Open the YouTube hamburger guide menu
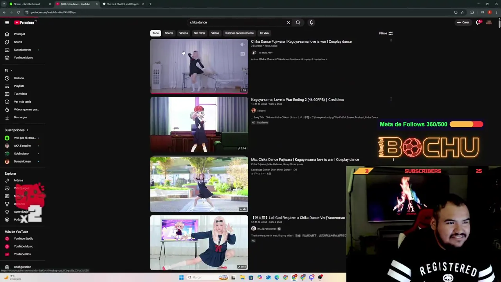This screenshot has width=501, height=282. 7,22
